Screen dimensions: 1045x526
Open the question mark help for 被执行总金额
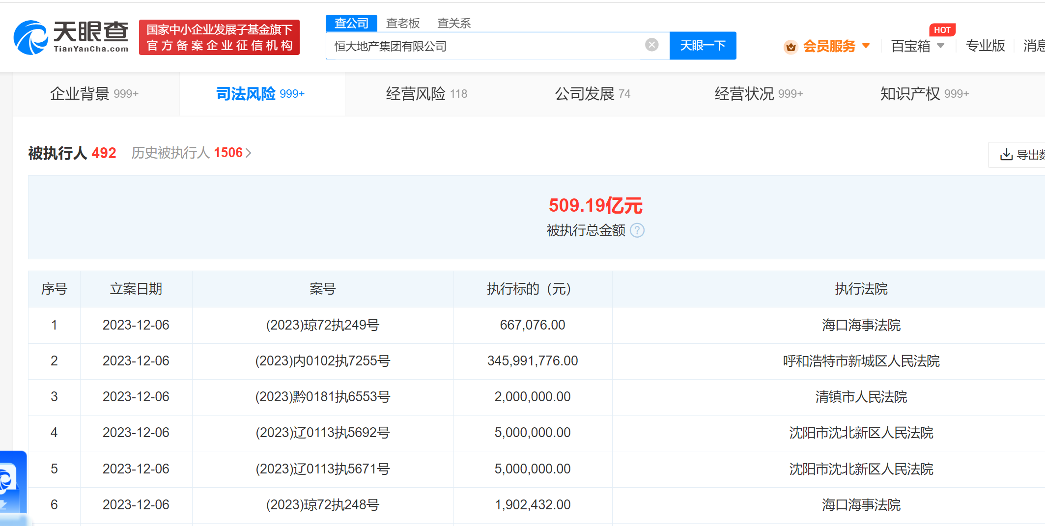click(x=637, y=230)
